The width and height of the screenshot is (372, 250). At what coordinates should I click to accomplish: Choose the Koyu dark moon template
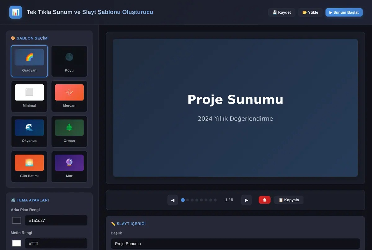pyautogui.click(x=69, y=61)
